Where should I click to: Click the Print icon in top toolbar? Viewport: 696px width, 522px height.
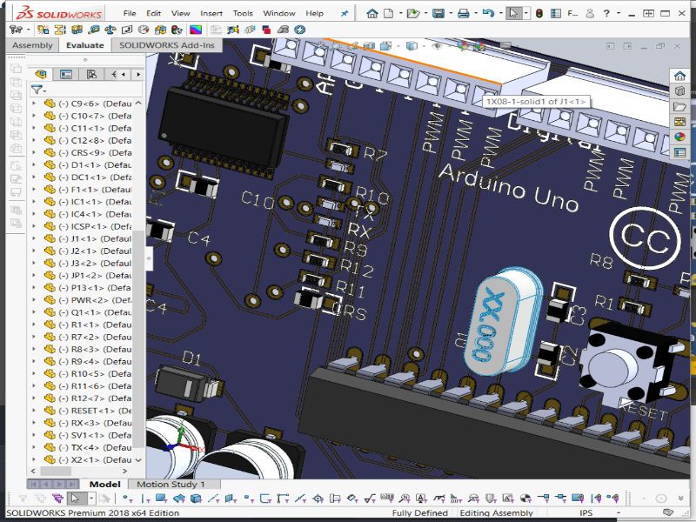464,13
